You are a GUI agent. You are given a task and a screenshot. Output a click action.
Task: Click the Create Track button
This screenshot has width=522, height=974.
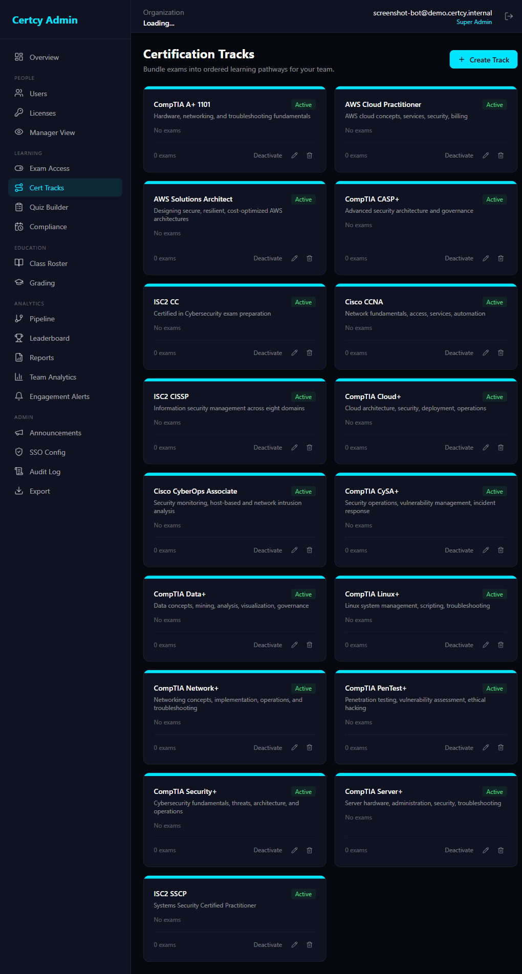484,60
